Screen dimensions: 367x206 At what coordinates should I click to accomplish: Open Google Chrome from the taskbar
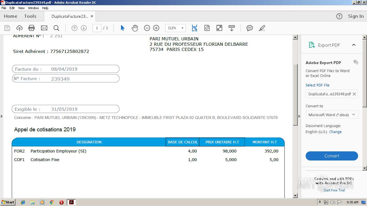[x=52, y=202]
